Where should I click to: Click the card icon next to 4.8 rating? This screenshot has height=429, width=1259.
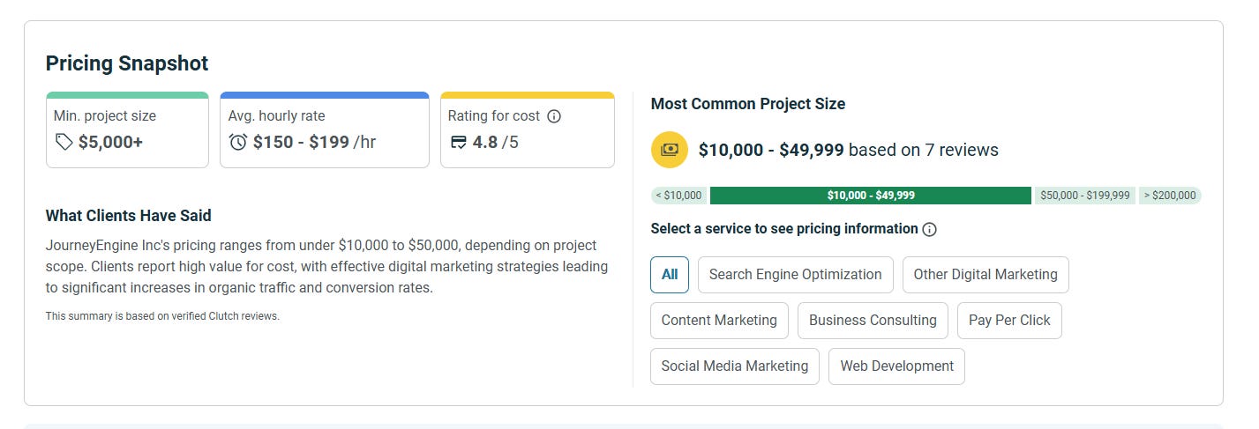click(x=458, y=142)
